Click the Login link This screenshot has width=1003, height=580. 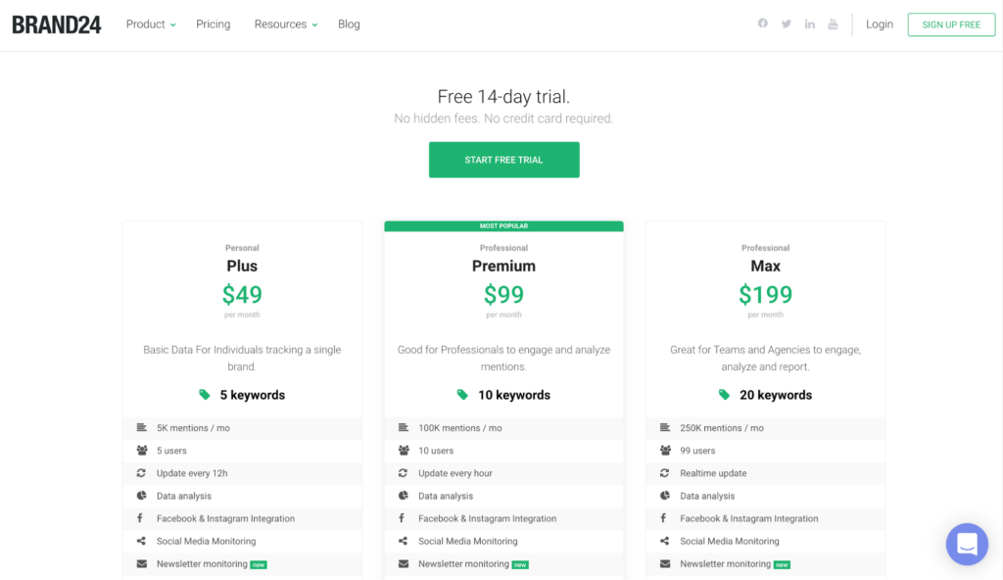coord(880,24)
